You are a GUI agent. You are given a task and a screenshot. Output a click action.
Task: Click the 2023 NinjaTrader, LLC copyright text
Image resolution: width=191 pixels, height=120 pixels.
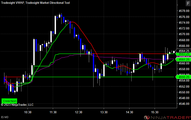click(17, 105)
